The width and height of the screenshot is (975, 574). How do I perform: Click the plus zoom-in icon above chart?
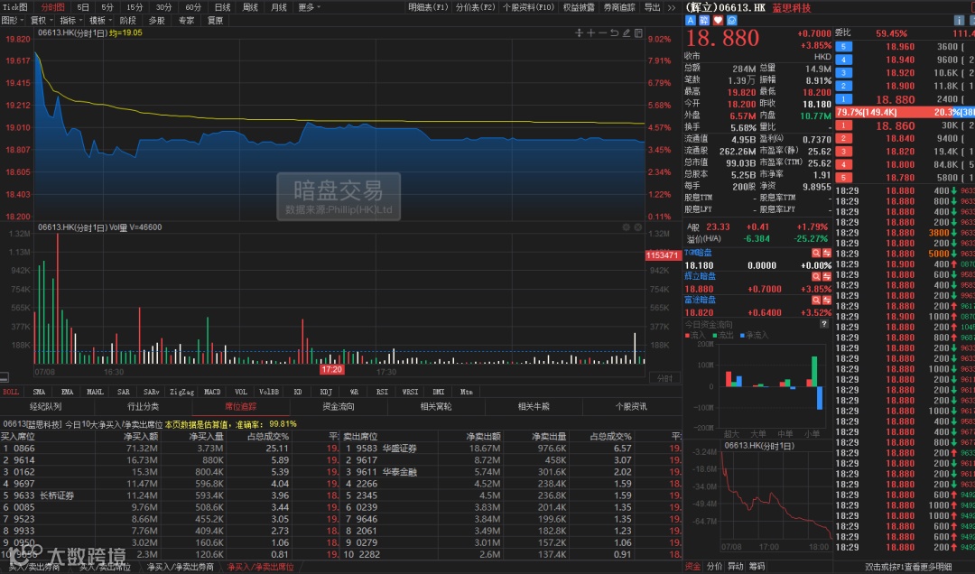590,33
